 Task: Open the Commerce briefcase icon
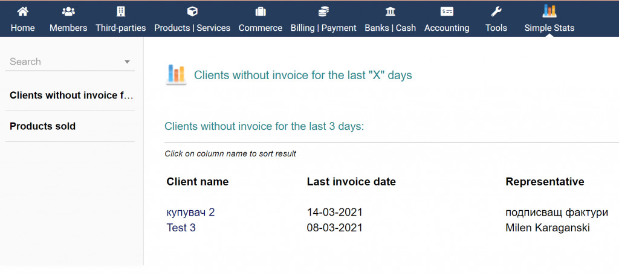click(261, 11)
